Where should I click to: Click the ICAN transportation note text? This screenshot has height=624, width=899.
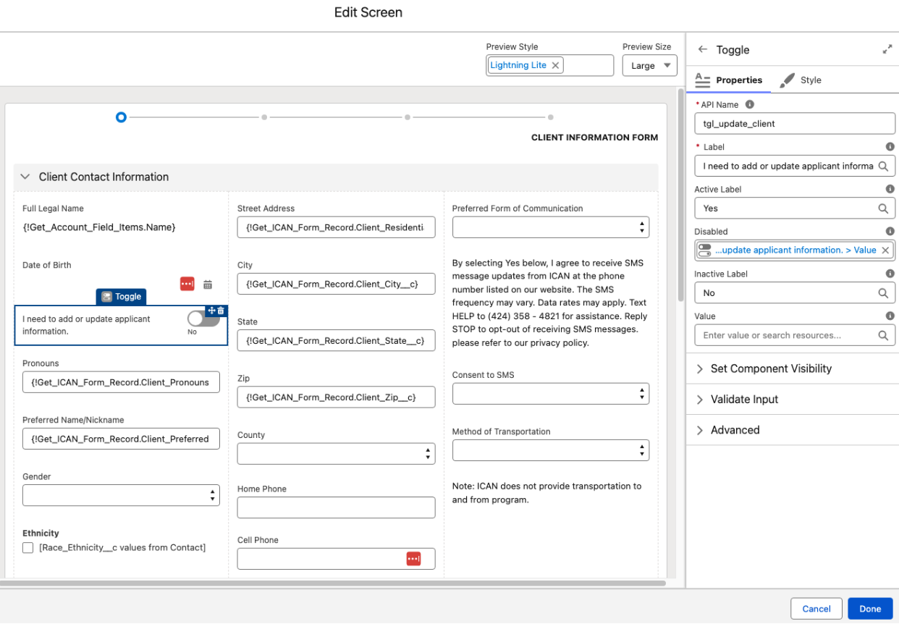coord(546,493)
